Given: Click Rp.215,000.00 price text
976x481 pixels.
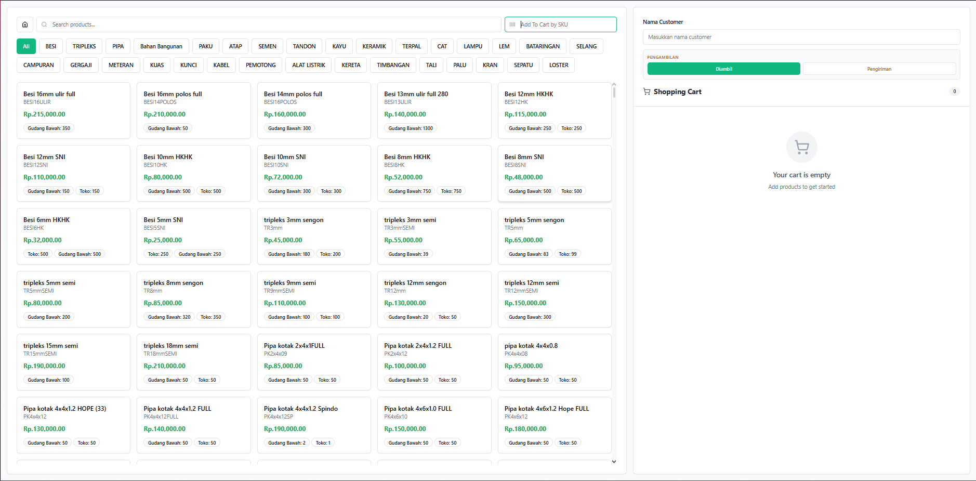Looking at the screenshot, I should tap(44, 114).
